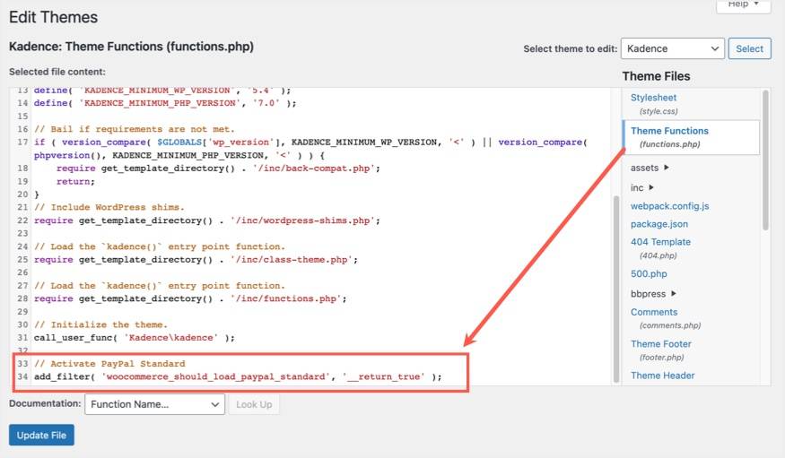785x458 pixels.
Task: Click the Select theme button
Action: click(x=749, y=48)
